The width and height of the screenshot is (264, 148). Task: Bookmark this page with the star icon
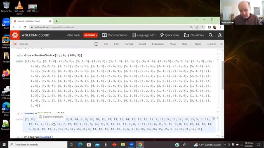[x=203, y=27]
